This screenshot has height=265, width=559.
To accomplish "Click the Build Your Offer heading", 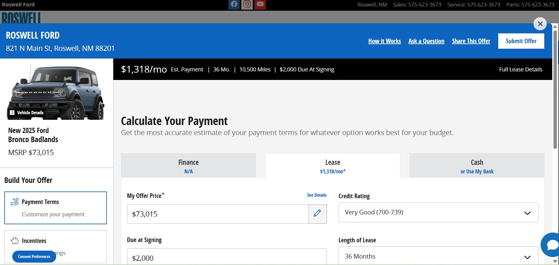I will 28,180.
